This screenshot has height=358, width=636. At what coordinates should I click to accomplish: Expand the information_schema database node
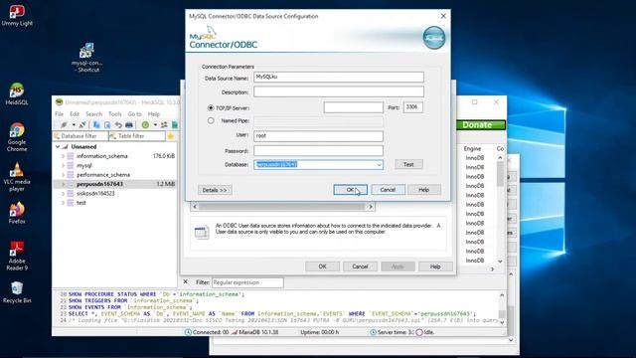[x=64, y=156]
